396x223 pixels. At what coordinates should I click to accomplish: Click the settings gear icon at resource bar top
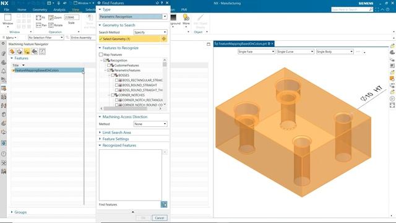3,43
